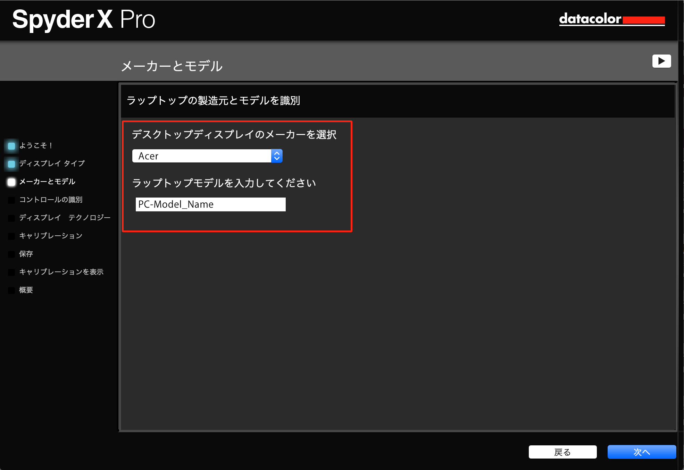Click the dark indicator beside コントロールの識別
684x470 pixels.
pyautogui.click(x=11, y=200)
